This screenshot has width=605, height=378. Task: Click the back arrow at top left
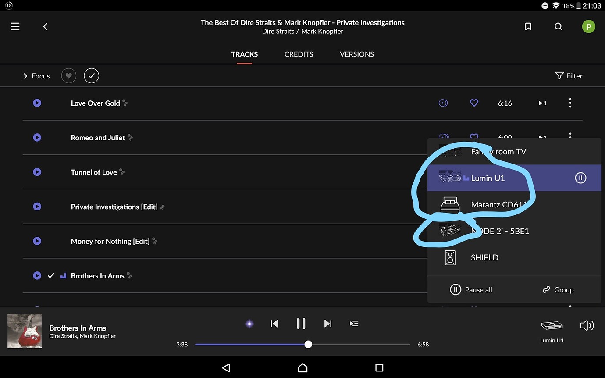pos(45,26)
